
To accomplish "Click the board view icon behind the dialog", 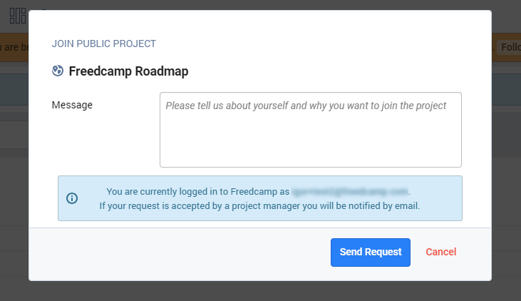I will 17,16.
